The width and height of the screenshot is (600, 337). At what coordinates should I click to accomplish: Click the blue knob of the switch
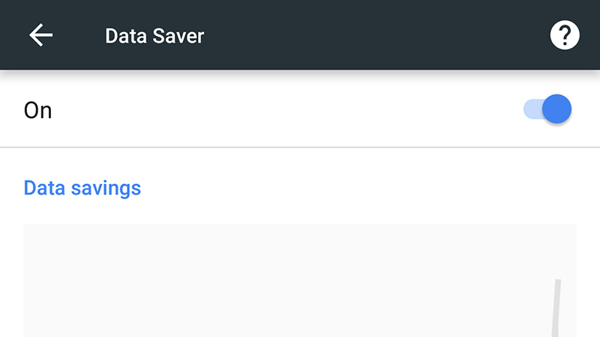tap(556, 109)
